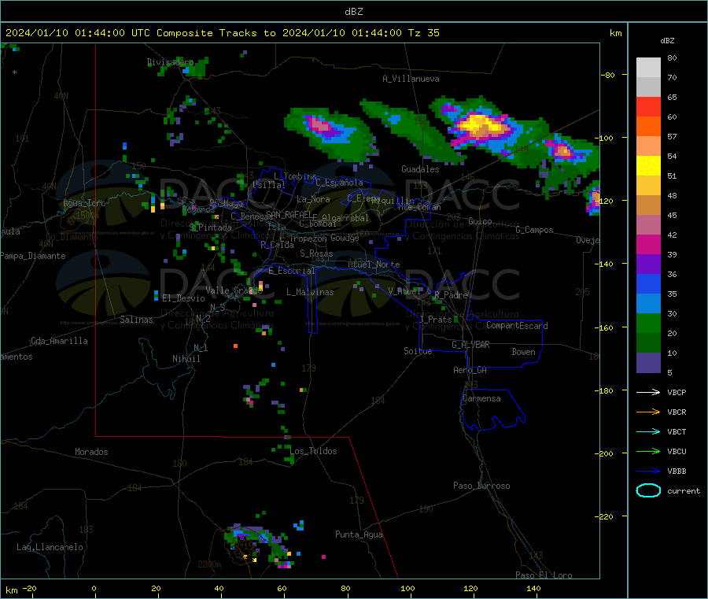Click the Valle_Grande map label
Viewport: 708px width, 599px height.
(234, 290)
